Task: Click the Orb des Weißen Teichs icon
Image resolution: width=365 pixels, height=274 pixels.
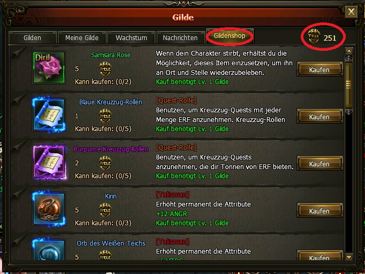Action: (49, 249)
